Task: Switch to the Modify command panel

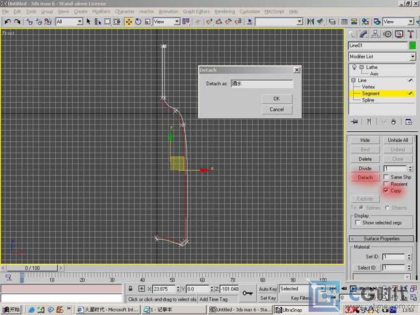Action: pyautogui.click(x=363, y=34)
